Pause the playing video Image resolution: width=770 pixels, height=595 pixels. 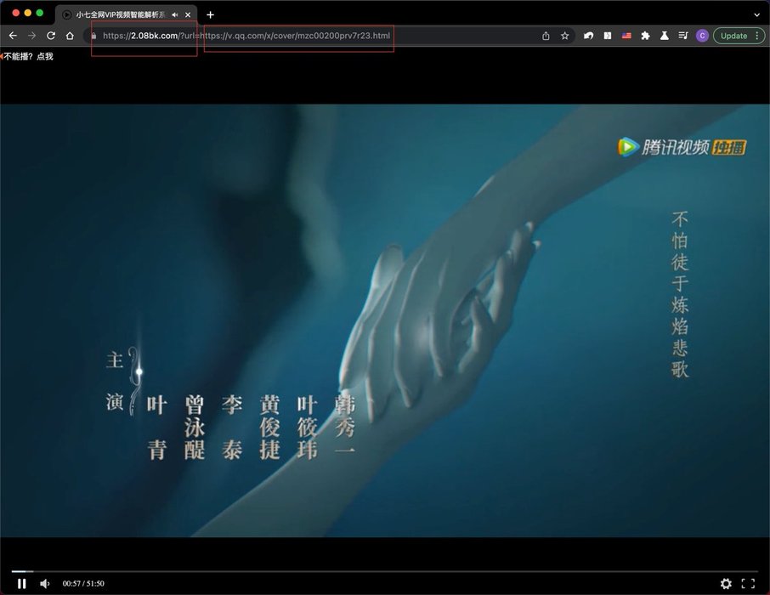[22, 583]
